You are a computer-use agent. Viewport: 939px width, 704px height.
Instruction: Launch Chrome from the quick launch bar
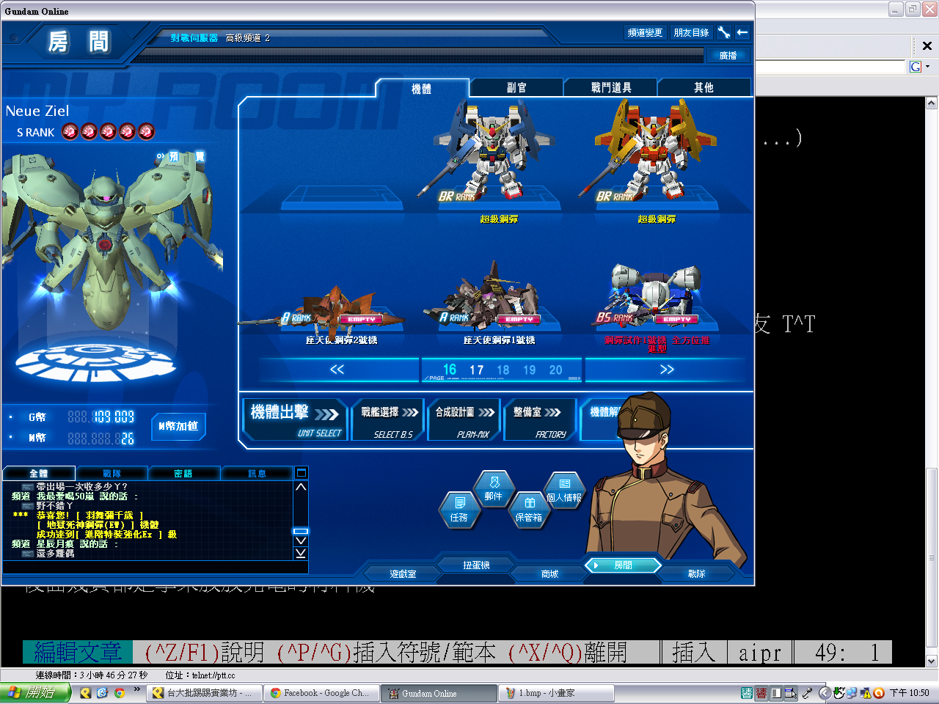pos(119,693)
